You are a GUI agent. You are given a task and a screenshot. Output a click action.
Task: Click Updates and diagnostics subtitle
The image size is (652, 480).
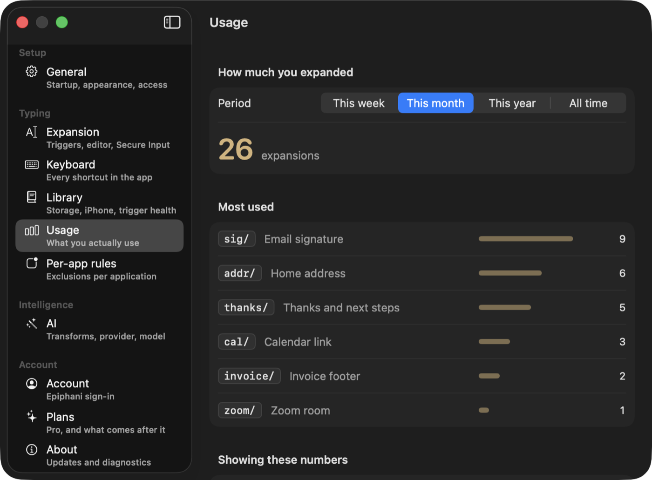(99, 462)
